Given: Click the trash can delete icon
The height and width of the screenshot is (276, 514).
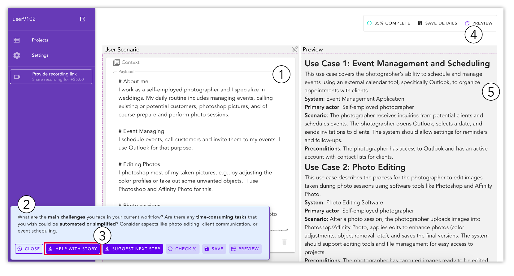Looking at the screenshot, I should [x=284, y=242].
